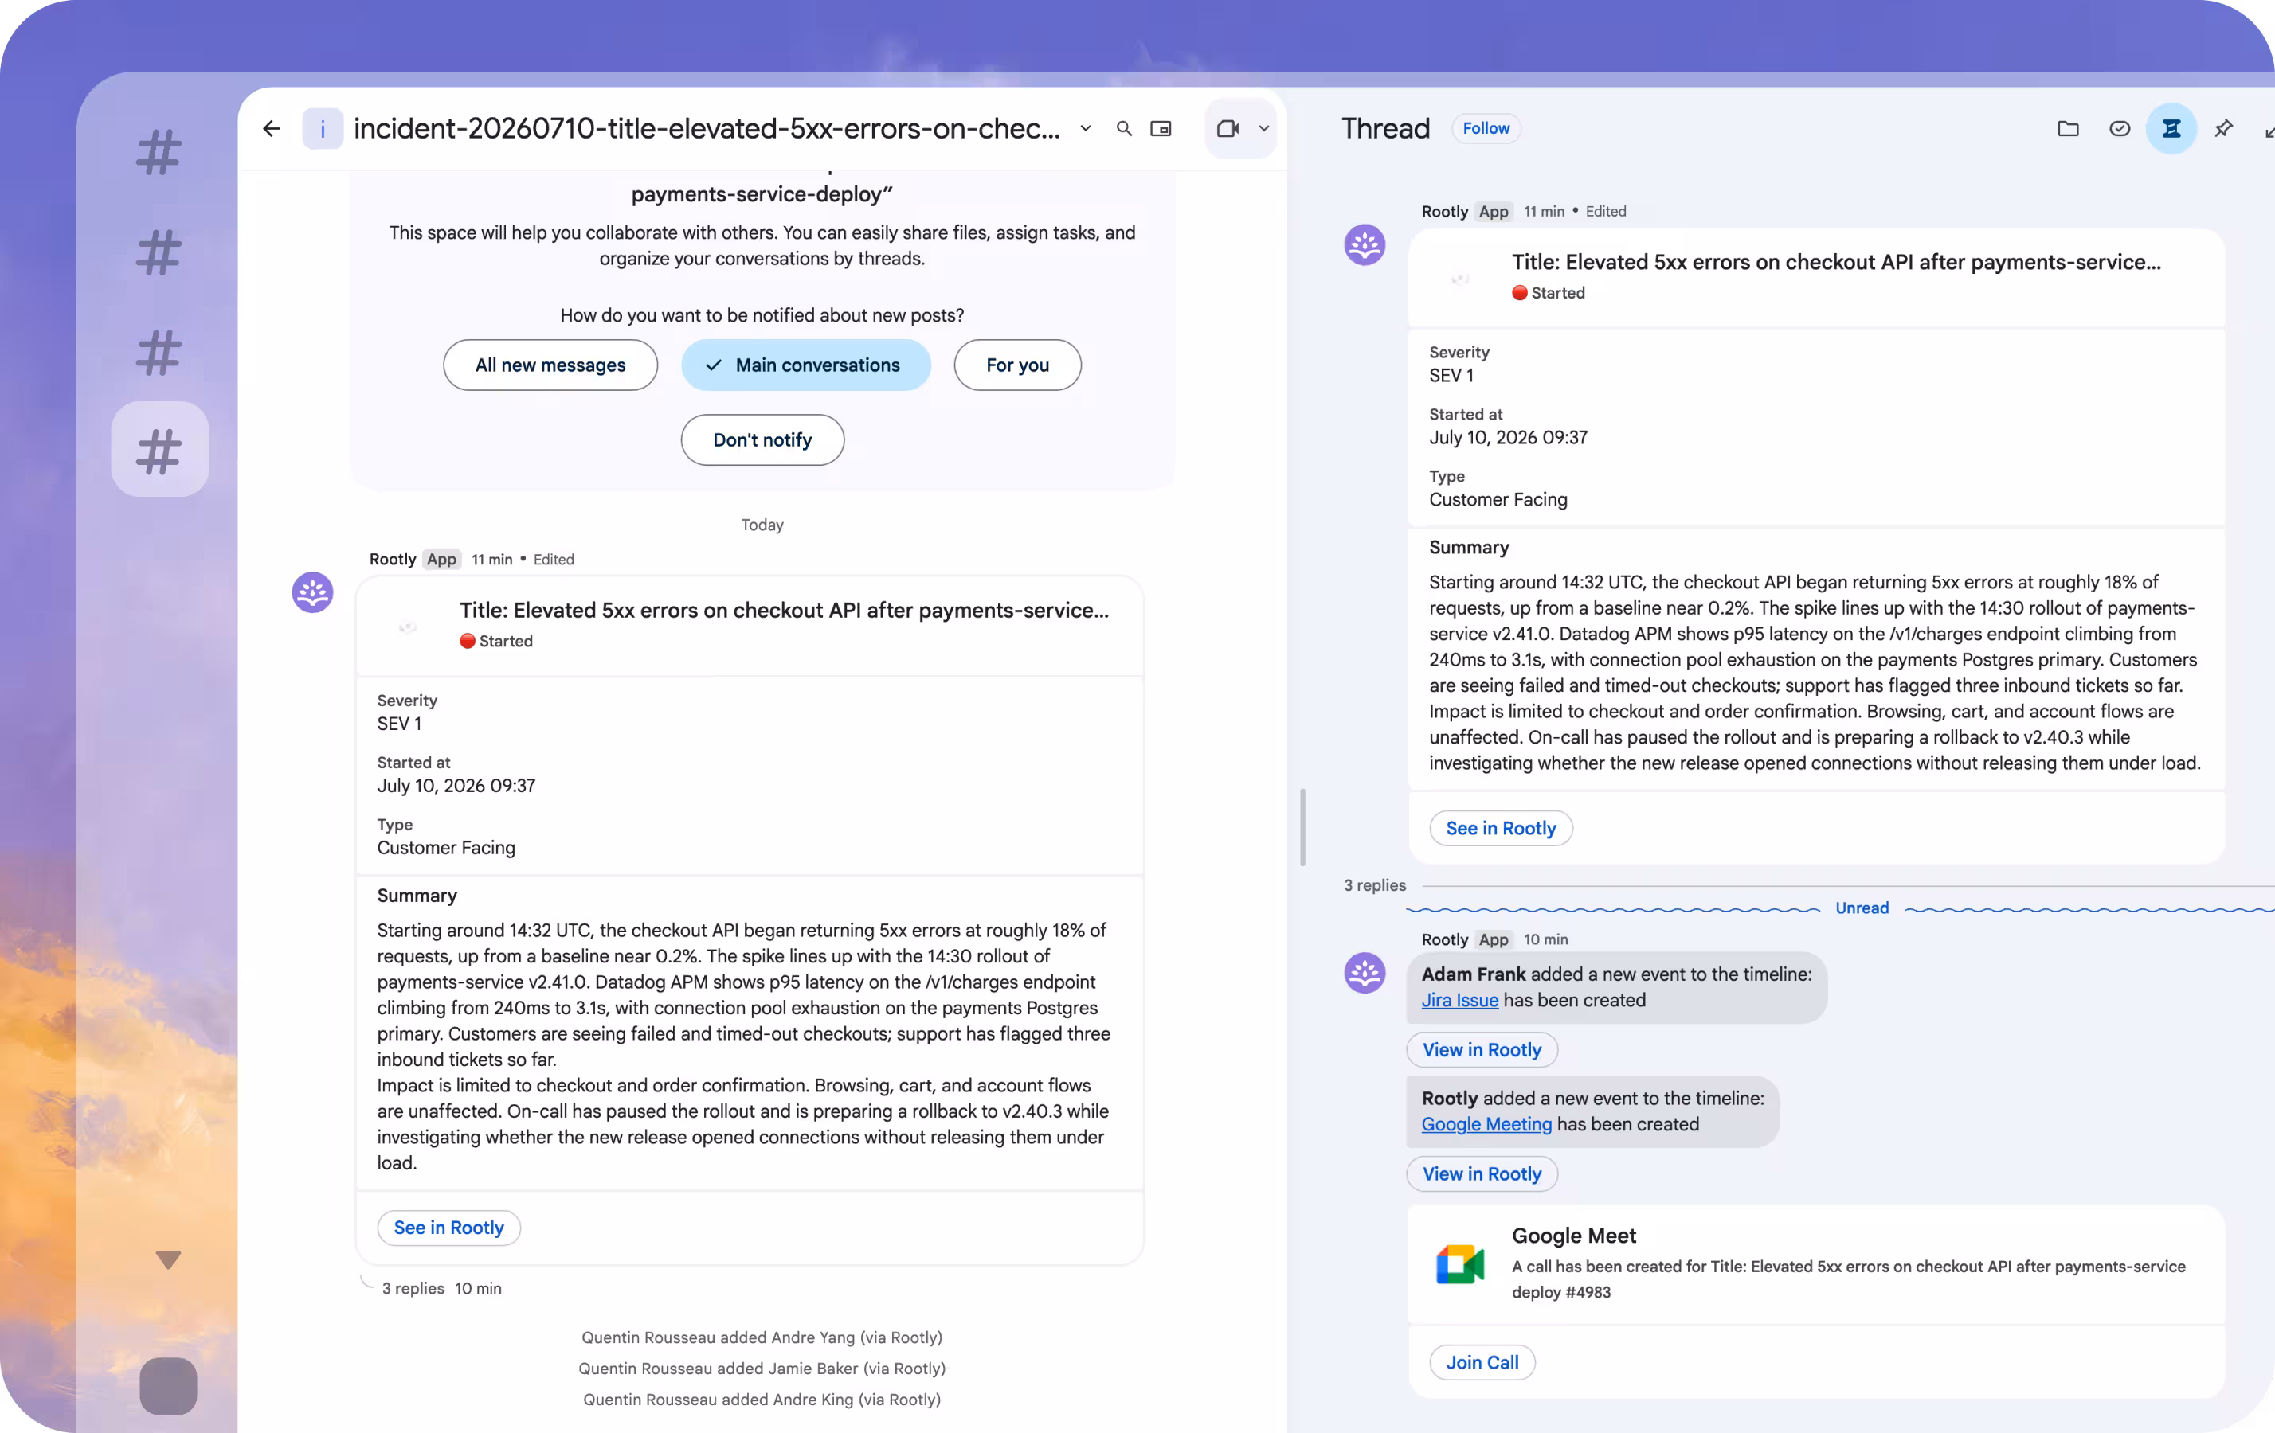
Task: Open the first hash space in sidebar
Action: click(x=159, y=153)
